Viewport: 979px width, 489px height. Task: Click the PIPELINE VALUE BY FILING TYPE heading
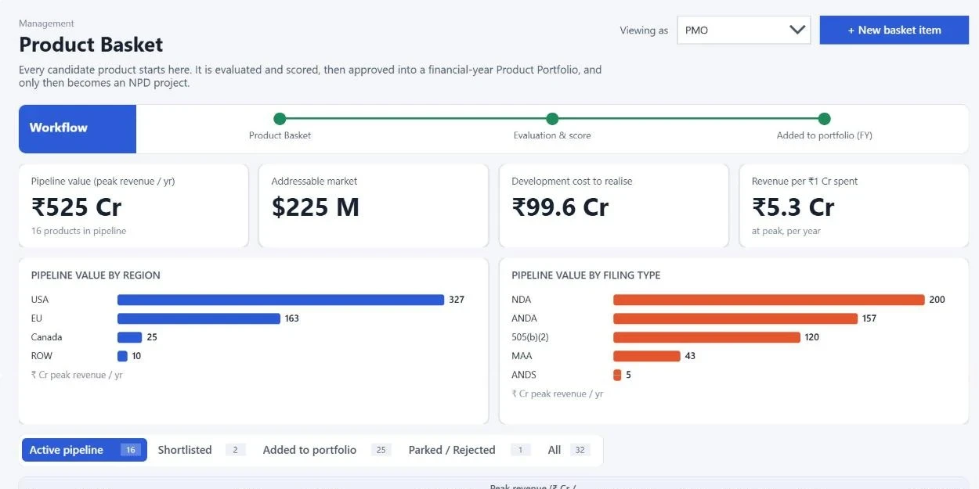586,275
